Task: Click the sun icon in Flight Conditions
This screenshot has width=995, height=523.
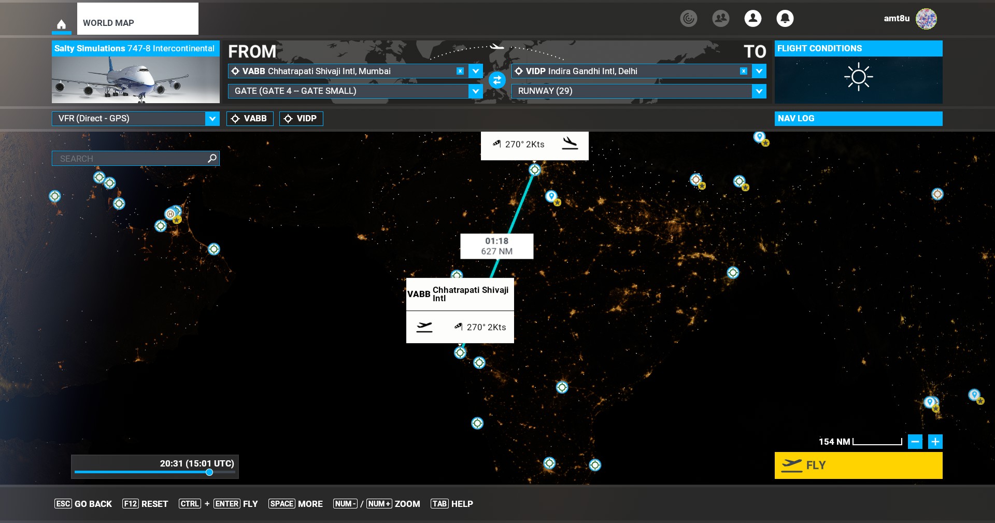Action: coord(858,76)
